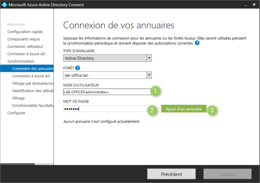Click the Suivant button
The width and height of the screenshot is (260, 183).
click(227, 174)
